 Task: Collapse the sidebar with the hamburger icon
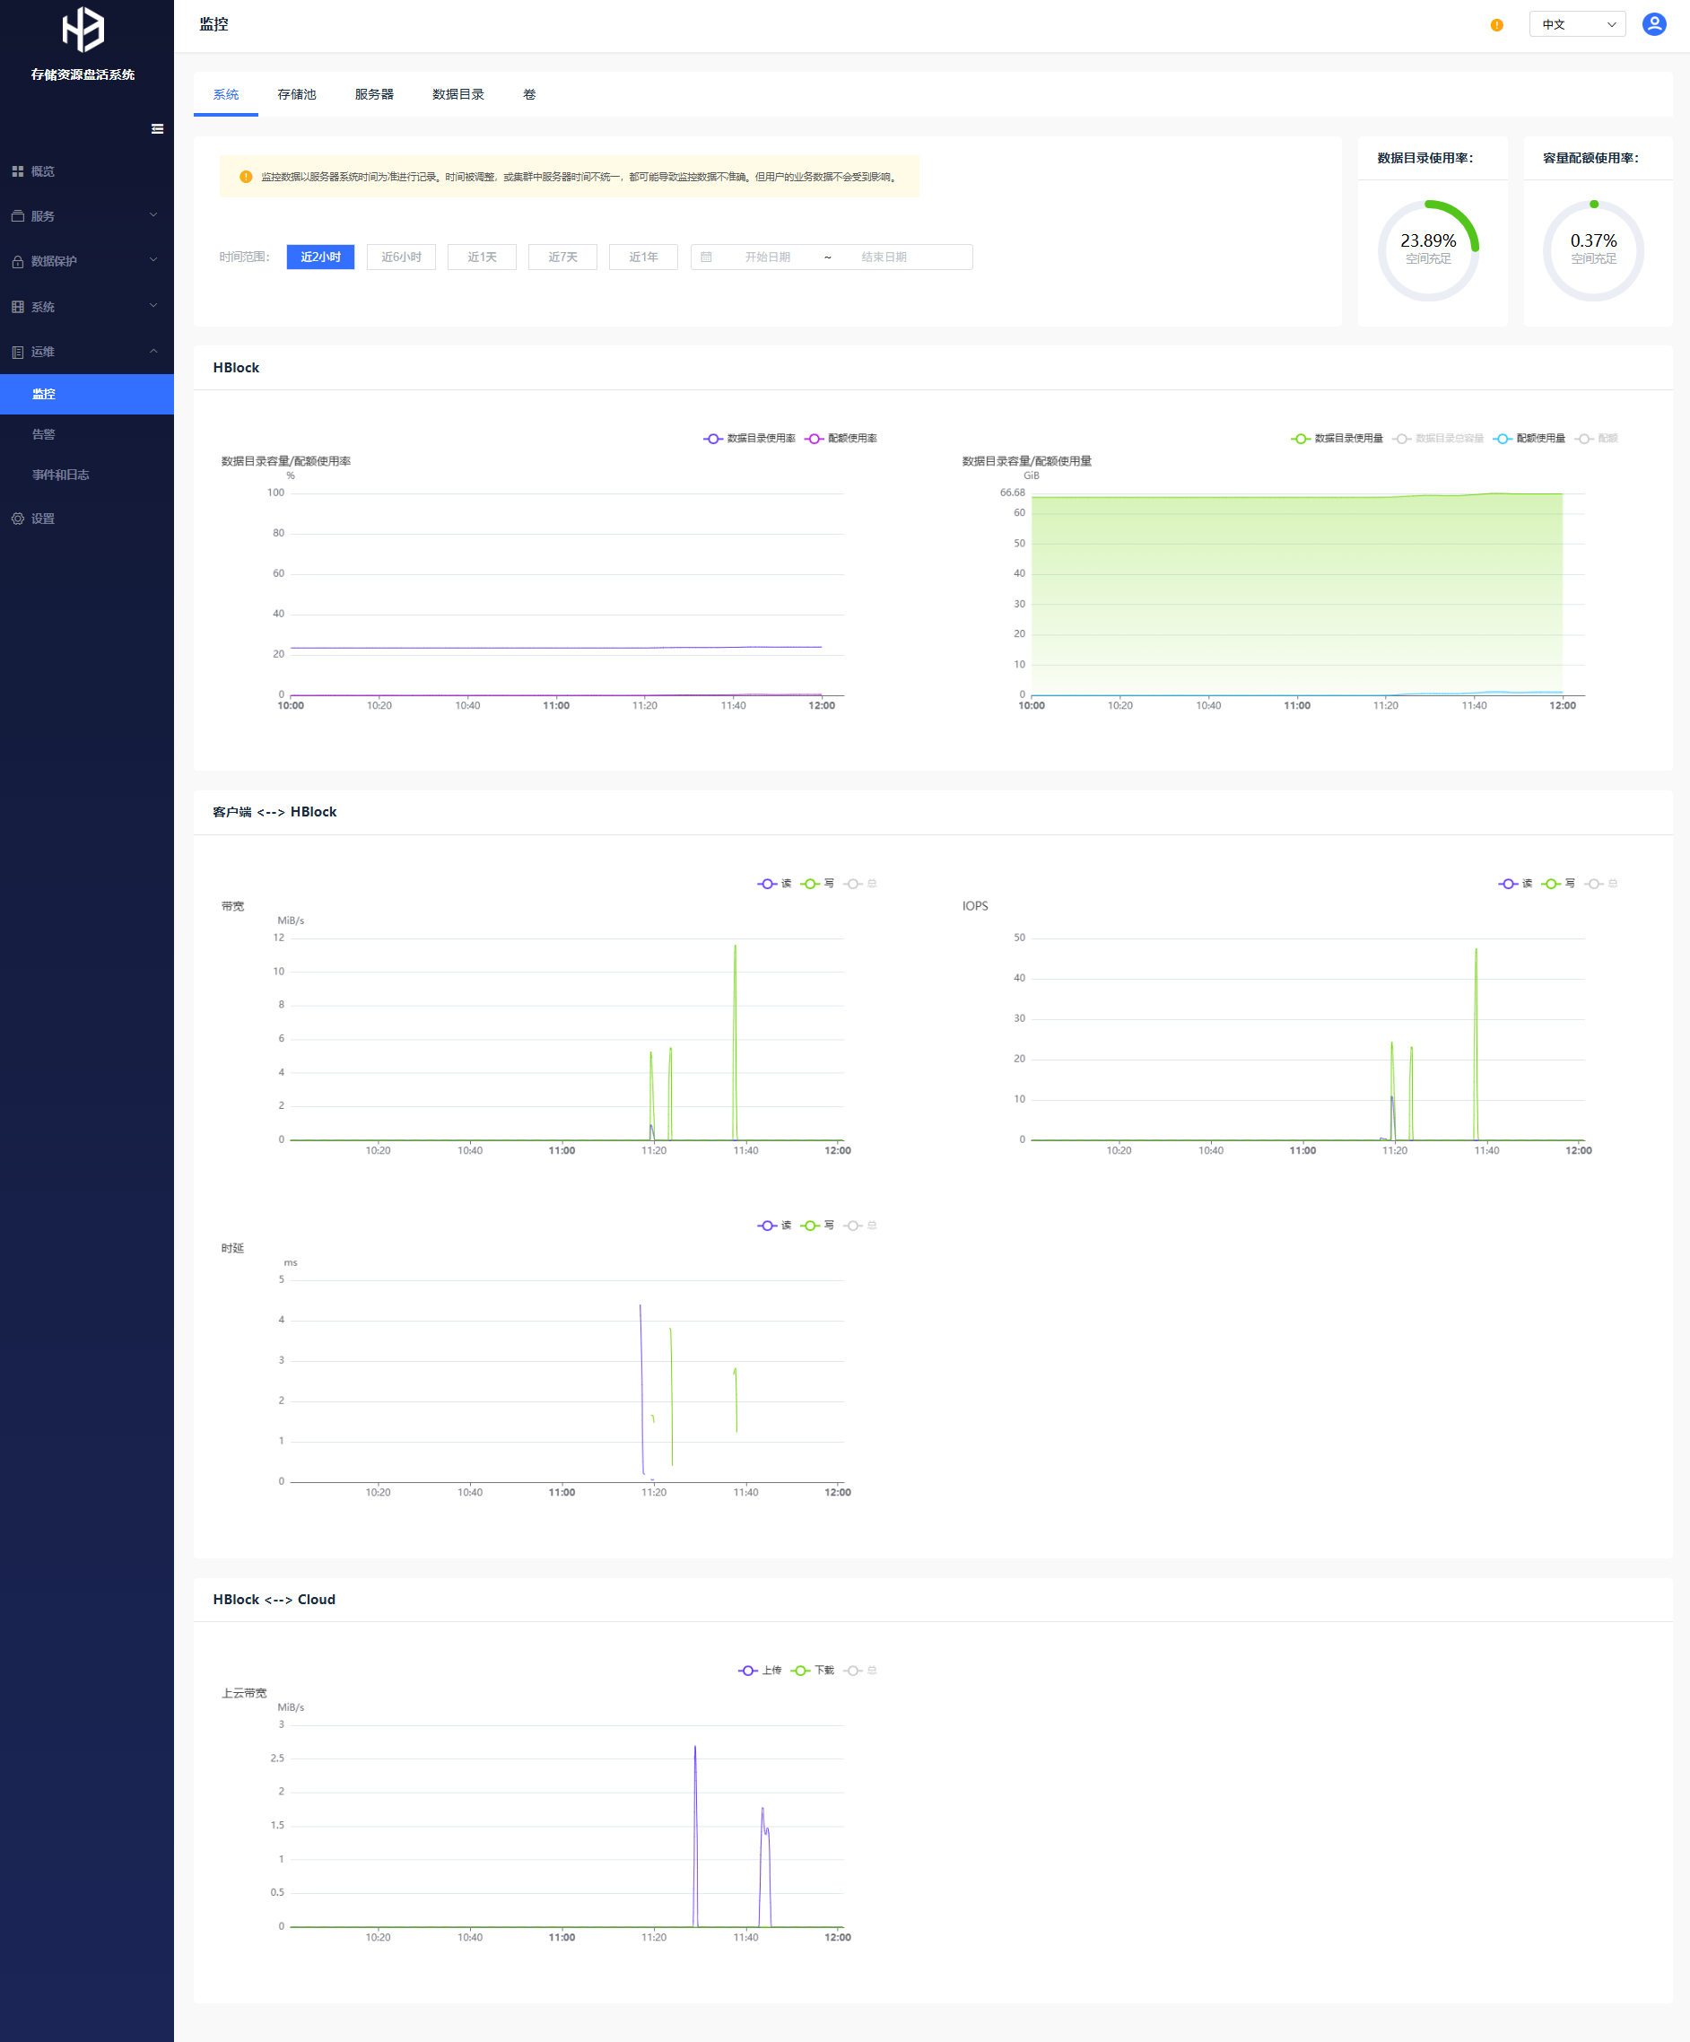tap(158, 128)
